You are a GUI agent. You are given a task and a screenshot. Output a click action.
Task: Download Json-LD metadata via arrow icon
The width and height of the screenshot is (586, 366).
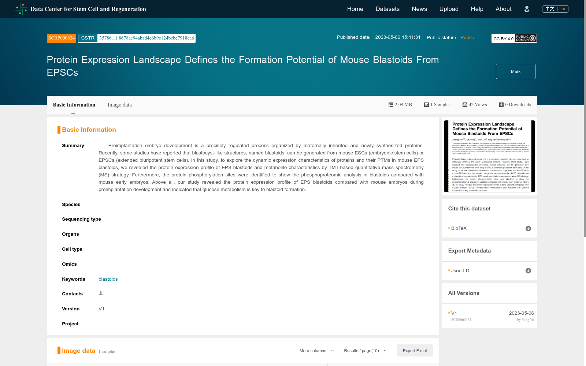[x=528, y=270]
